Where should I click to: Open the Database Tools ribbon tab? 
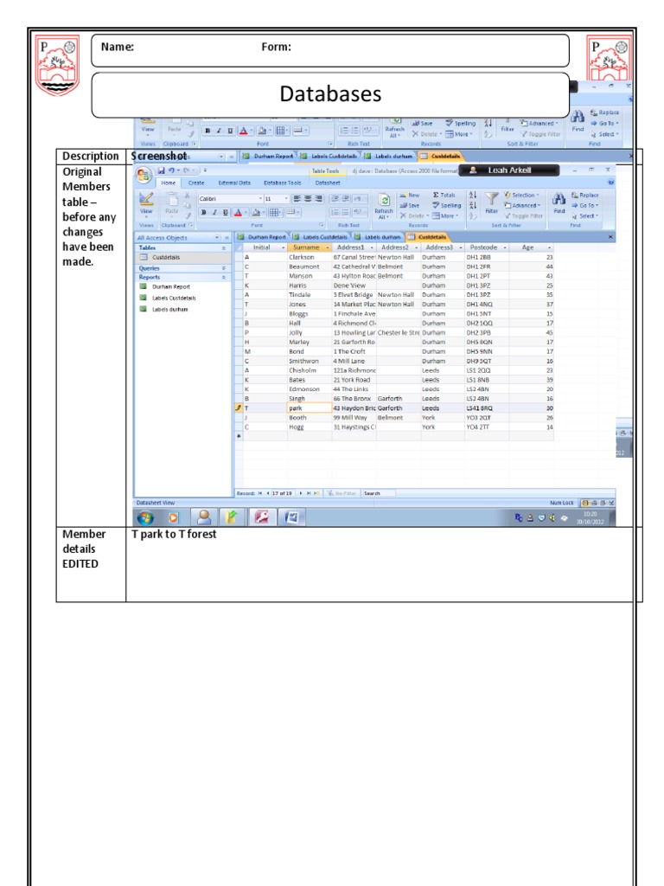tap(283, 183)
